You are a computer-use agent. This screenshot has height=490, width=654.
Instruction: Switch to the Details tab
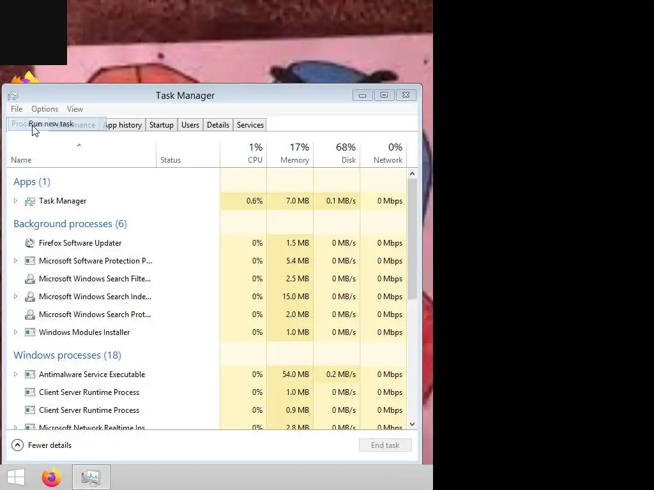pos(218,125)
